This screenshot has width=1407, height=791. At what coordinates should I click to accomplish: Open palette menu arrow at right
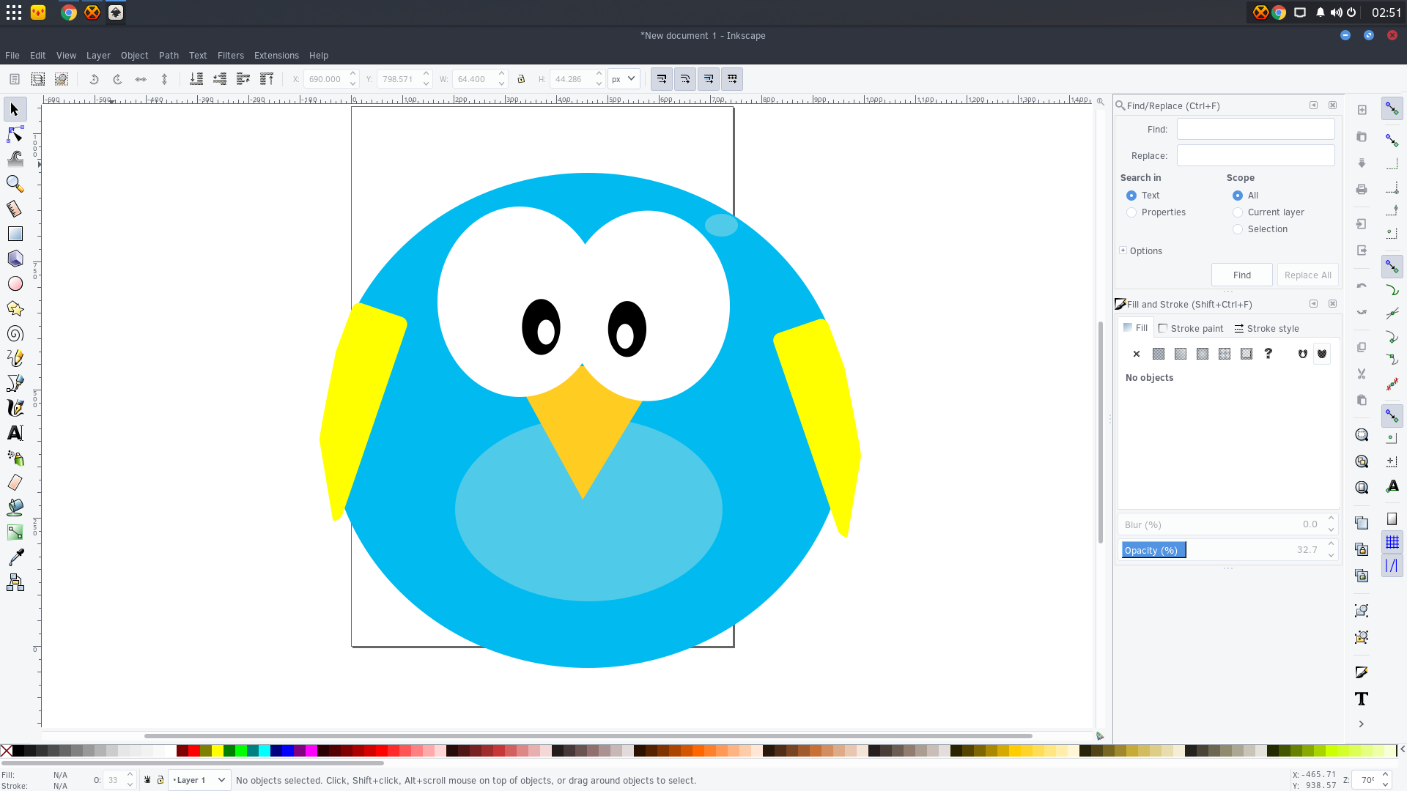(x=1402, y=750)
